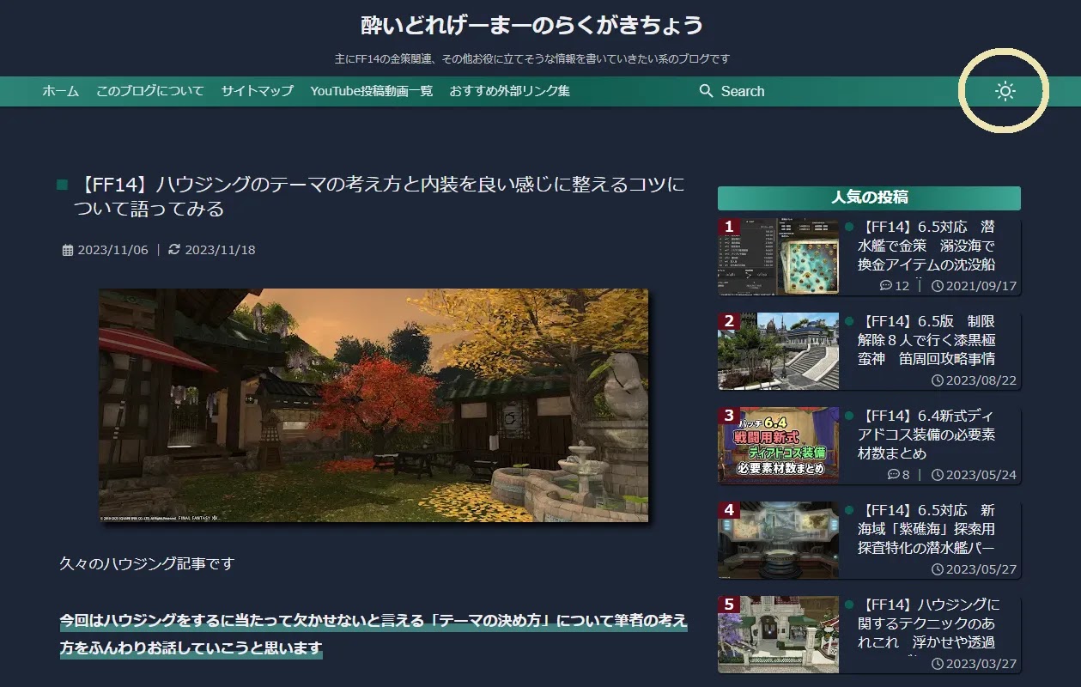Click blog title 酔いどれげーまーのらくがきちょう

tap(532, 25)
